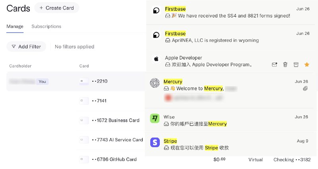Click the Wise sender avatar icon
The width and height of the screenshot is (318, 169).
155,118
